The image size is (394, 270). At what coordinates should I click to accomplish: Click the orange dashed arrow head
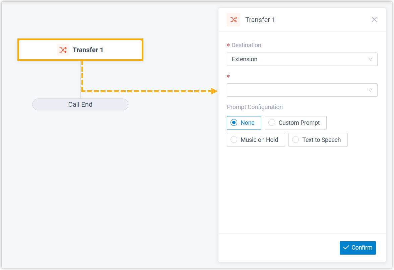(x=214, y=91)
